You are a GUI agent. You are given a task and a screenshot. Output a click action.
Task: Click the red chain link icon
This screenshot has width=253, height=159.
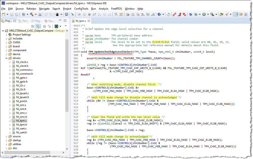(x=174, y=14)
